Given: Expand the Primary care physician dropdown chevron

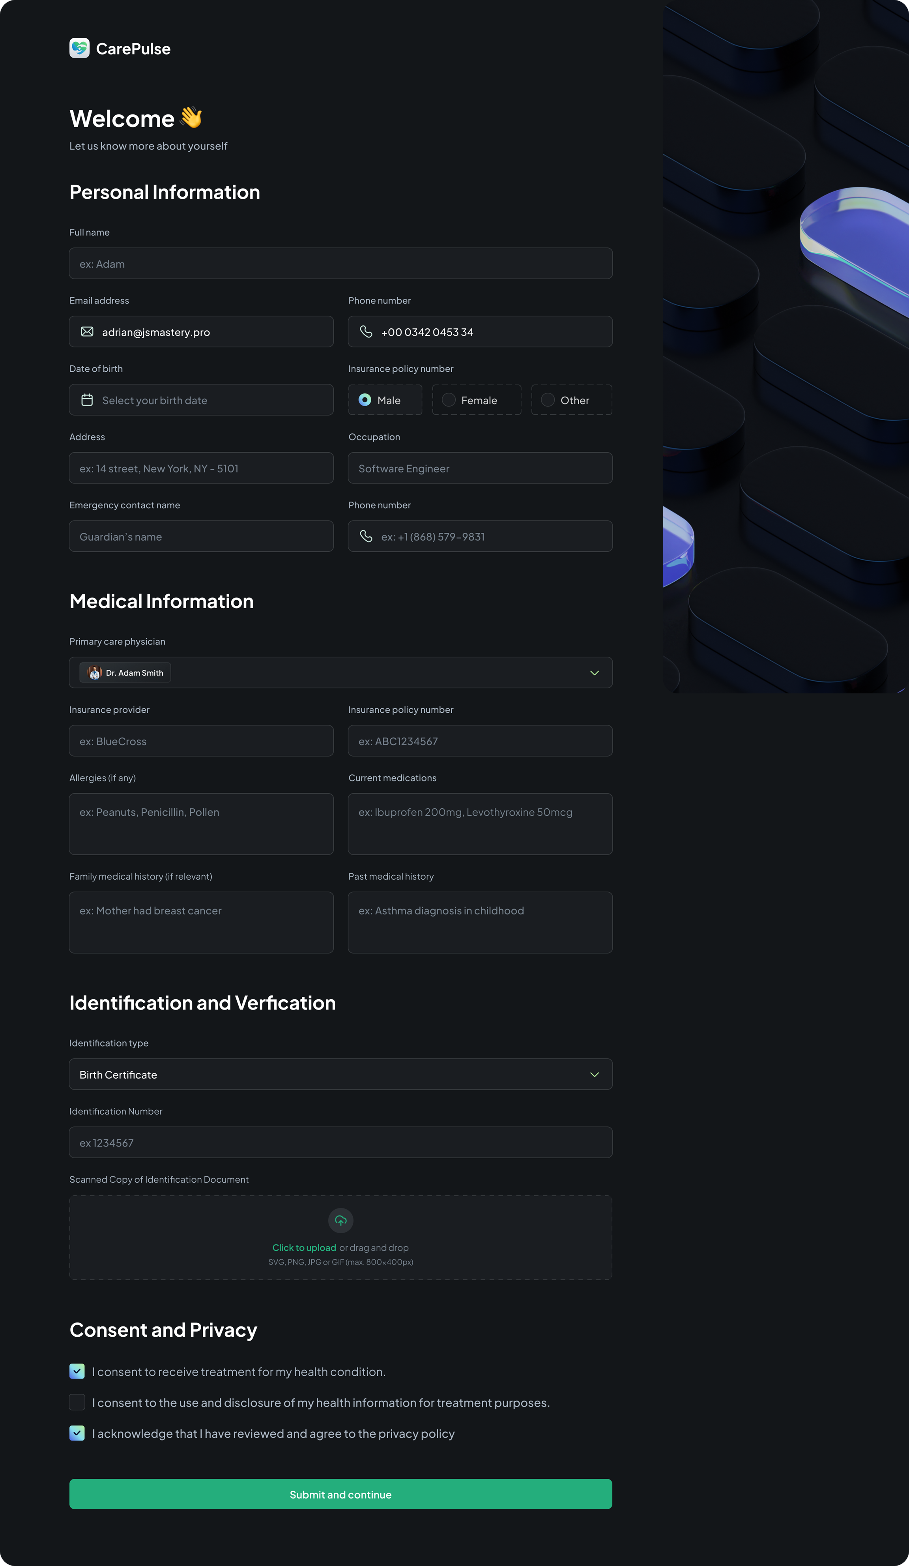Looking at the screenshot, I should pyautogui.click(x=594, y=673).
